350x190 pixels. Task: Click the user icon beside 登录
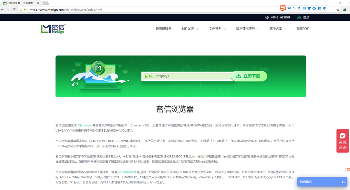[299, 18]
